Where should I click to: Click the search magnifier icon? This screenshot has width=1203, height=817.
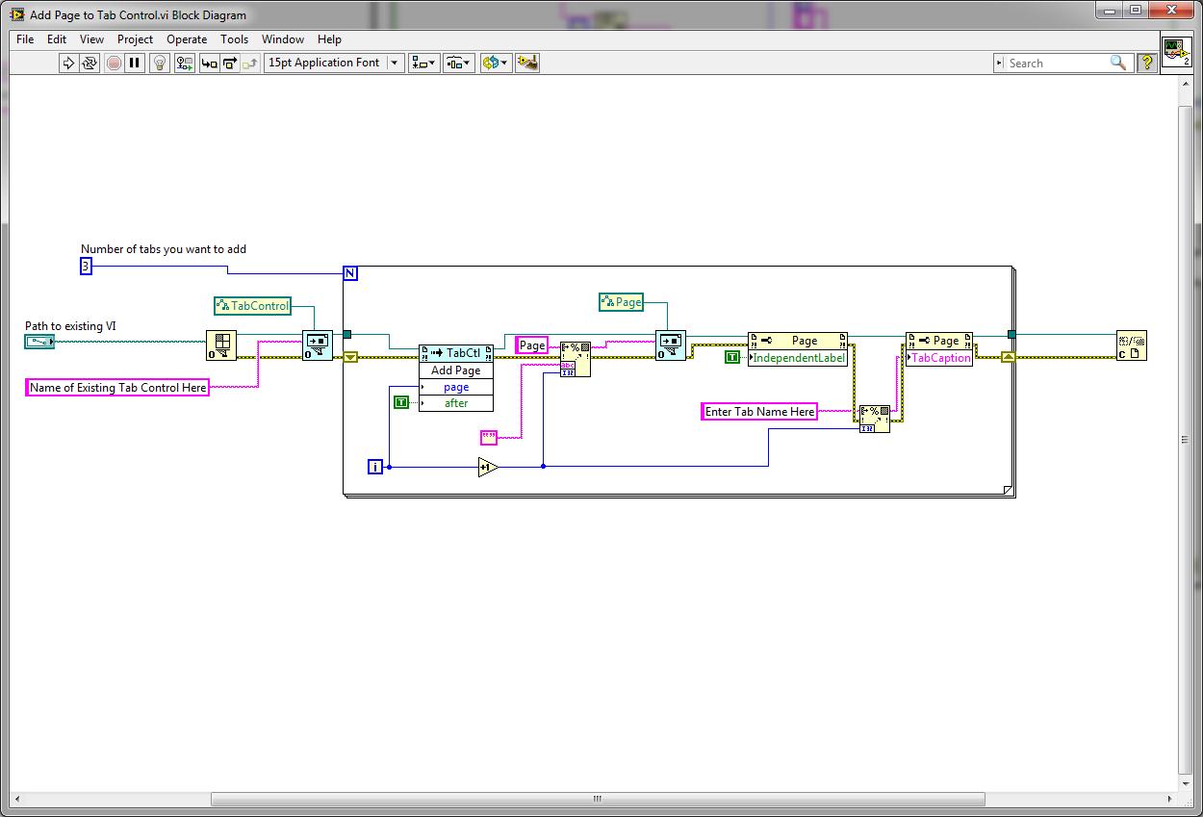tap(1118, 63)
